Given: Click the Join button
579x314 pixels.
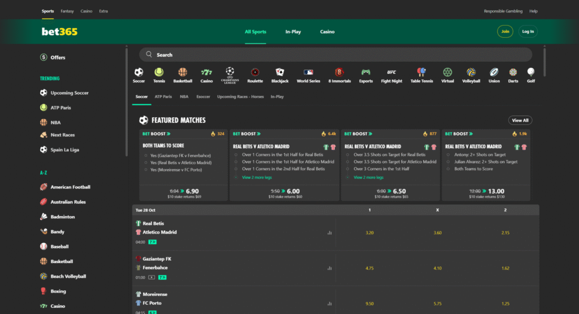Looking at the screenshot, I should (505, 32).
